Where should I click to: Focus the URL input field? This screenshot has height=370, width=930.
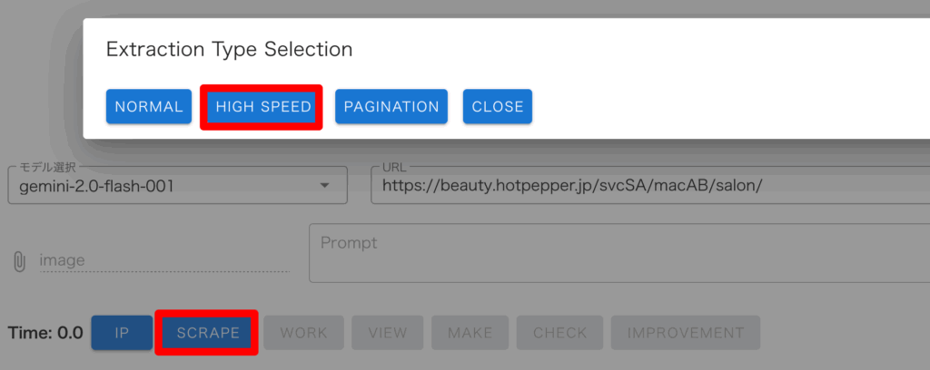coord(636,186)
